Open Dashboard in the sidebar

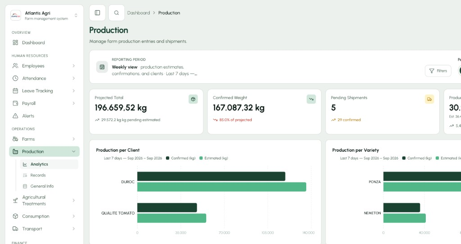(x=44, y=42)
